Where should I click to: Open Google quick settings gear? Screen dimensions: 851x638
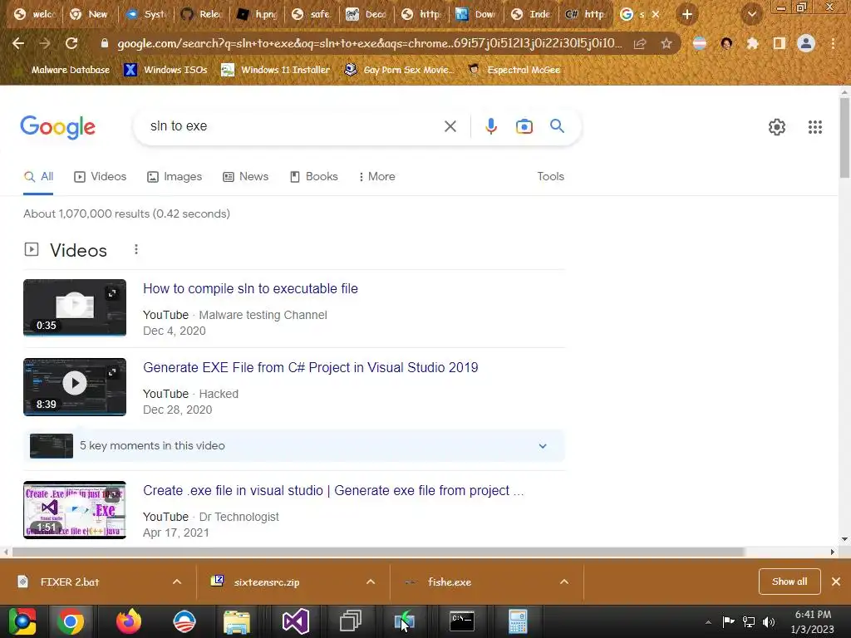777,127
